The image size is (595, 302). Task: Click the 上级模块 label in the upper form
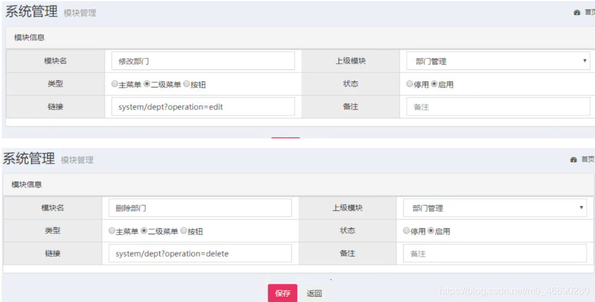pyautogui.click(x=350, y=61)
